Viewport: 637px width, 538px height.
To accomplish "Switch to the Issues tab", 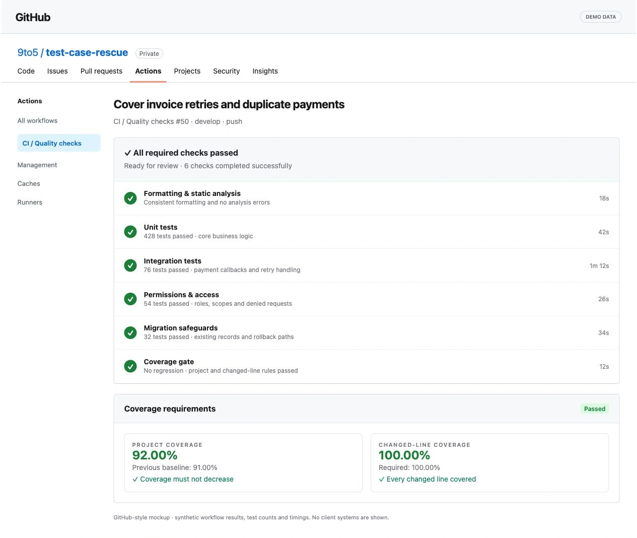I will point(57,71).
